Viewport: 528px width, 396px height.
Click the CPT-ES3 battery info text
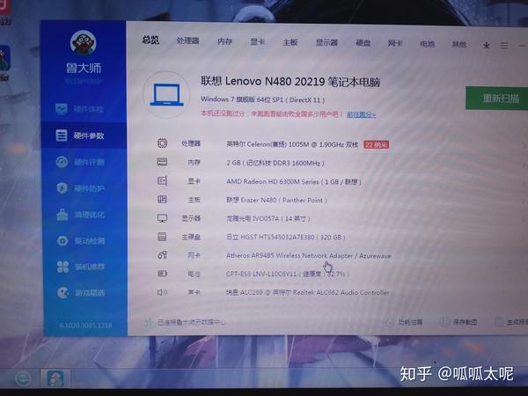287,274
